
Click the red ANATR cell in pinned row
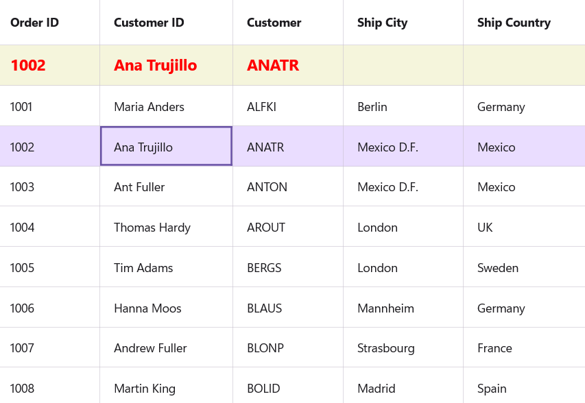pyautogui.click(x=273, y=65)
